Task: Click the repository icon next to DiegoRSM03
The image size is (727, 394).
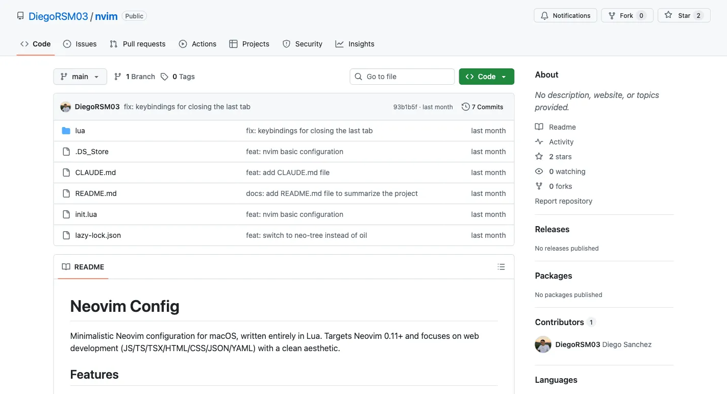Action: (x=20, y=16)
